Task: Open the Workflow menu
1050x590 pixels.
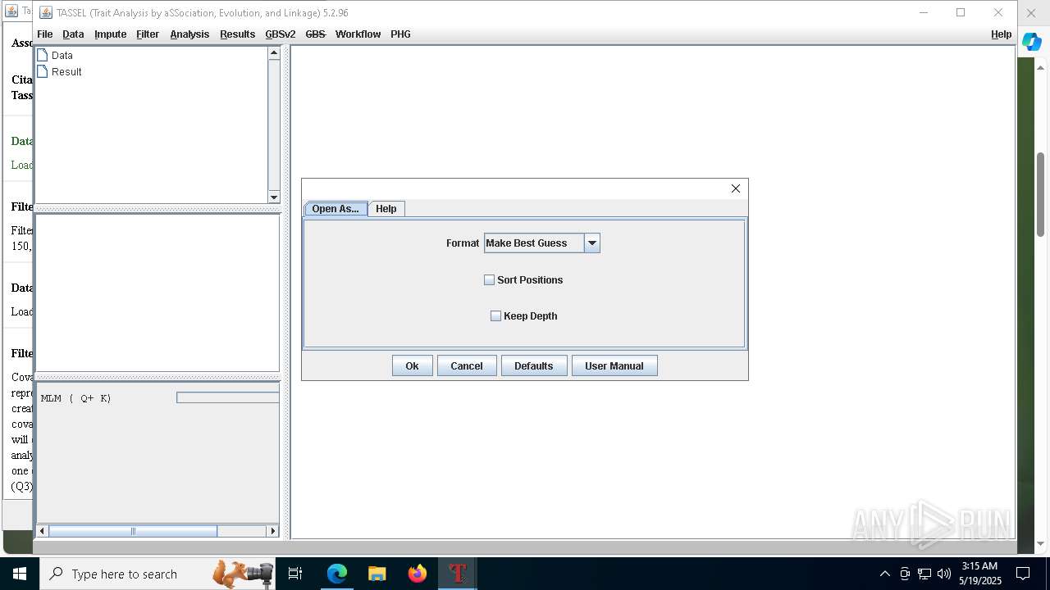Action: 358,34
